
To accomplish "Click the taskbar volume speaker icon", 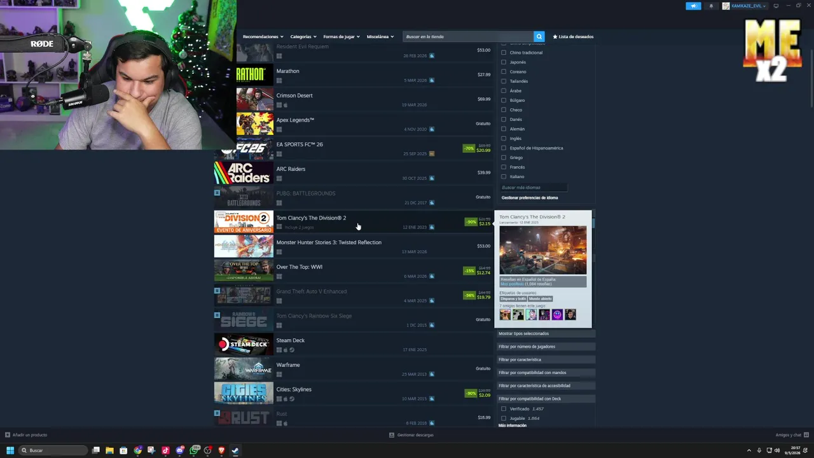I will pyautogui.click(x=777, y=450).
